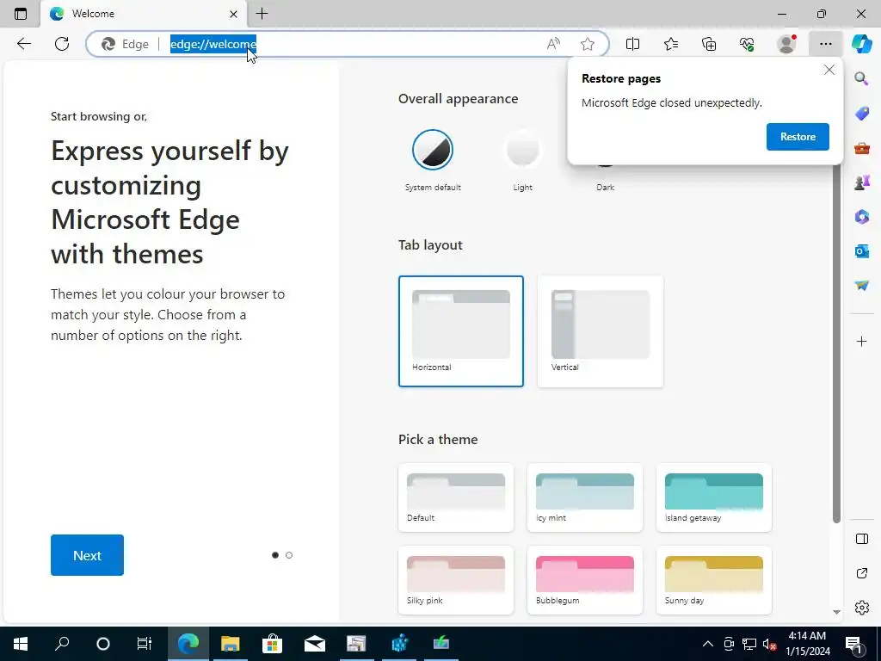Open the sidebar external link icon

(x=861, y=573)
